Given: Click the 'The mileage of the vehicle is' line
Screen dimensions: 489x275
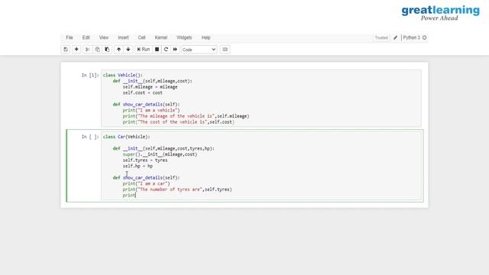Looking at the screenshot, I should pos(186,116).
